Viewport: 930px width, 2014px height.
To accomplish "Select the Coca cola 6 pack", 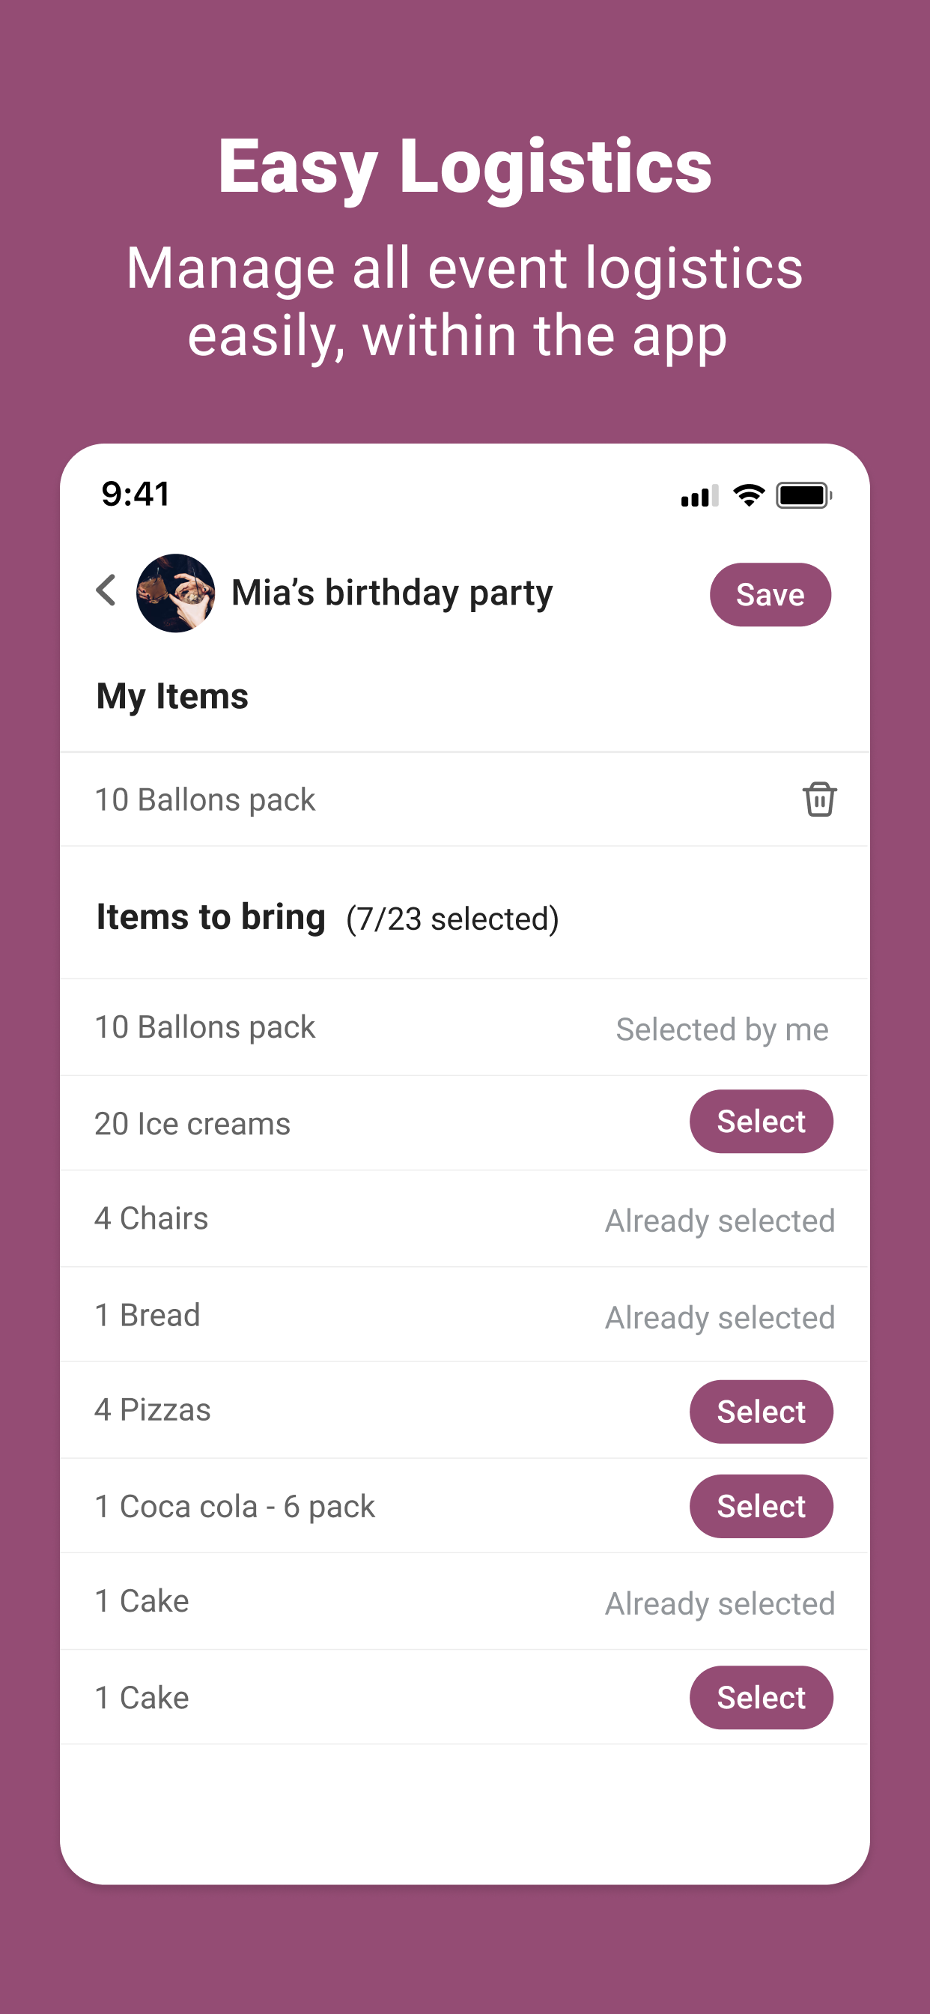I will (762, 1507).
